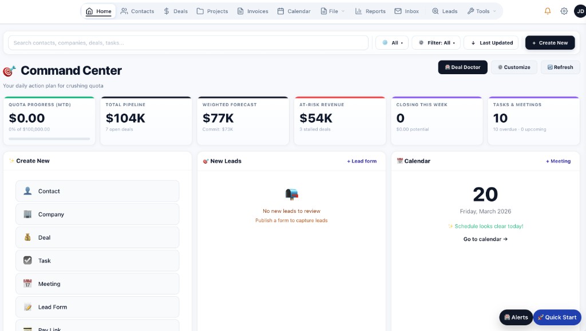Open the settings gear icon
Image resolution: width=586 pixels, height=331 pixels.
click(564, 10)
